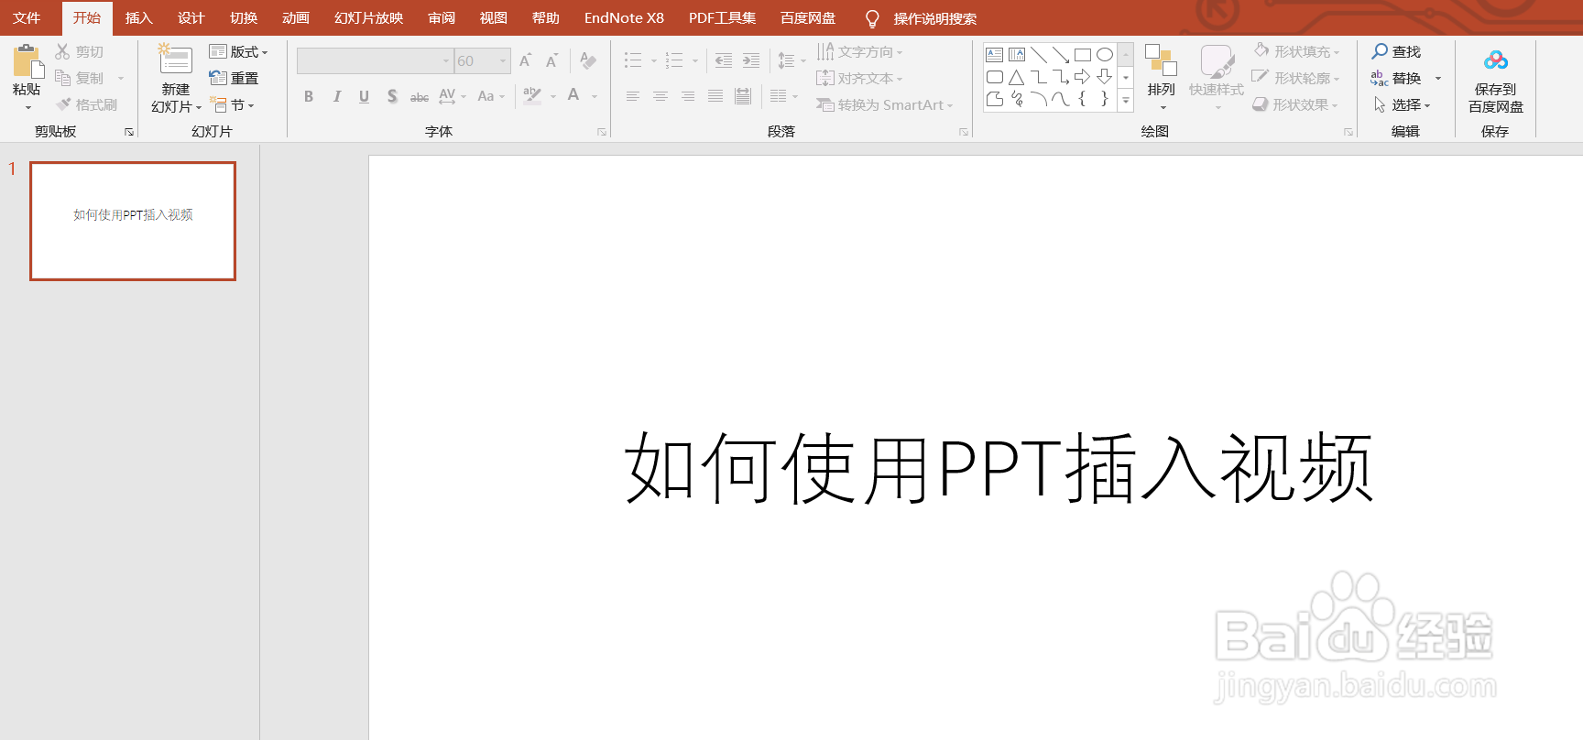Click the slide title text 如何使用PPT插入视频

click(999, 468)
